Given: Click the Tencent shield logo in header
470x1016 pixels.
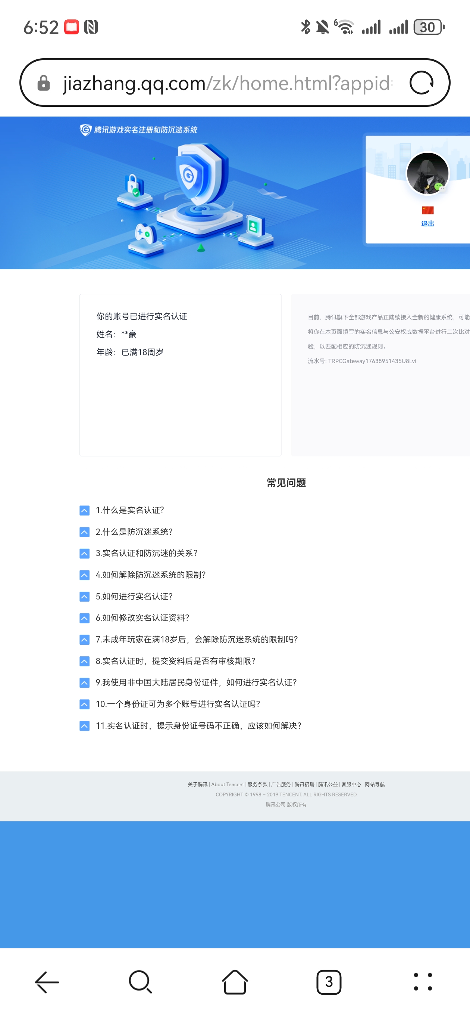Looking at the screenshot, I should (85, 130).
